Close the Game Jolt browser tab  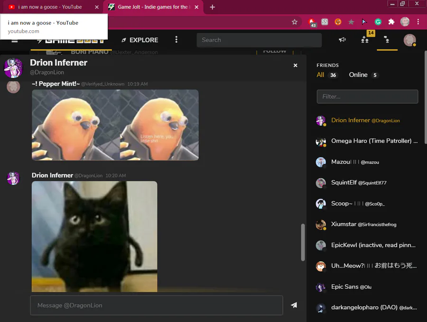tap(196, 7)
